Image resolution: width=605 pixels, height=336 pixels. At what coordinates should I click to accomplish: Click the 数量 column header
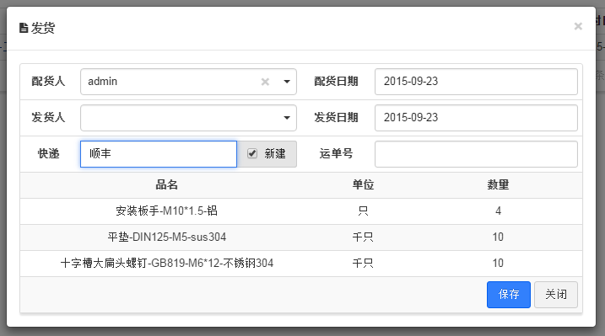point(498,184)
